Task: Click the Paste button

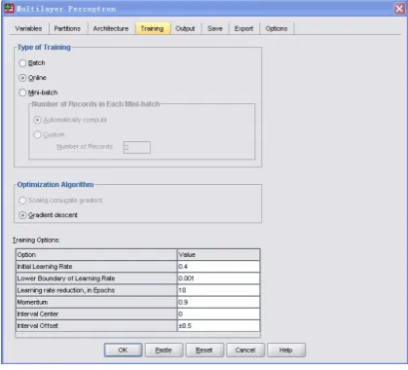Action: click(164, 351)
